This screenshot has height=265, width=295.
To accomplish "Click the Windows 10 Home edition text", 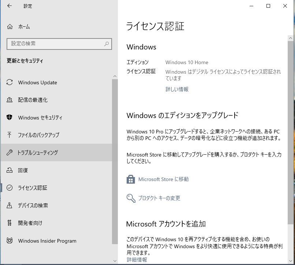I will coord(187,62).
